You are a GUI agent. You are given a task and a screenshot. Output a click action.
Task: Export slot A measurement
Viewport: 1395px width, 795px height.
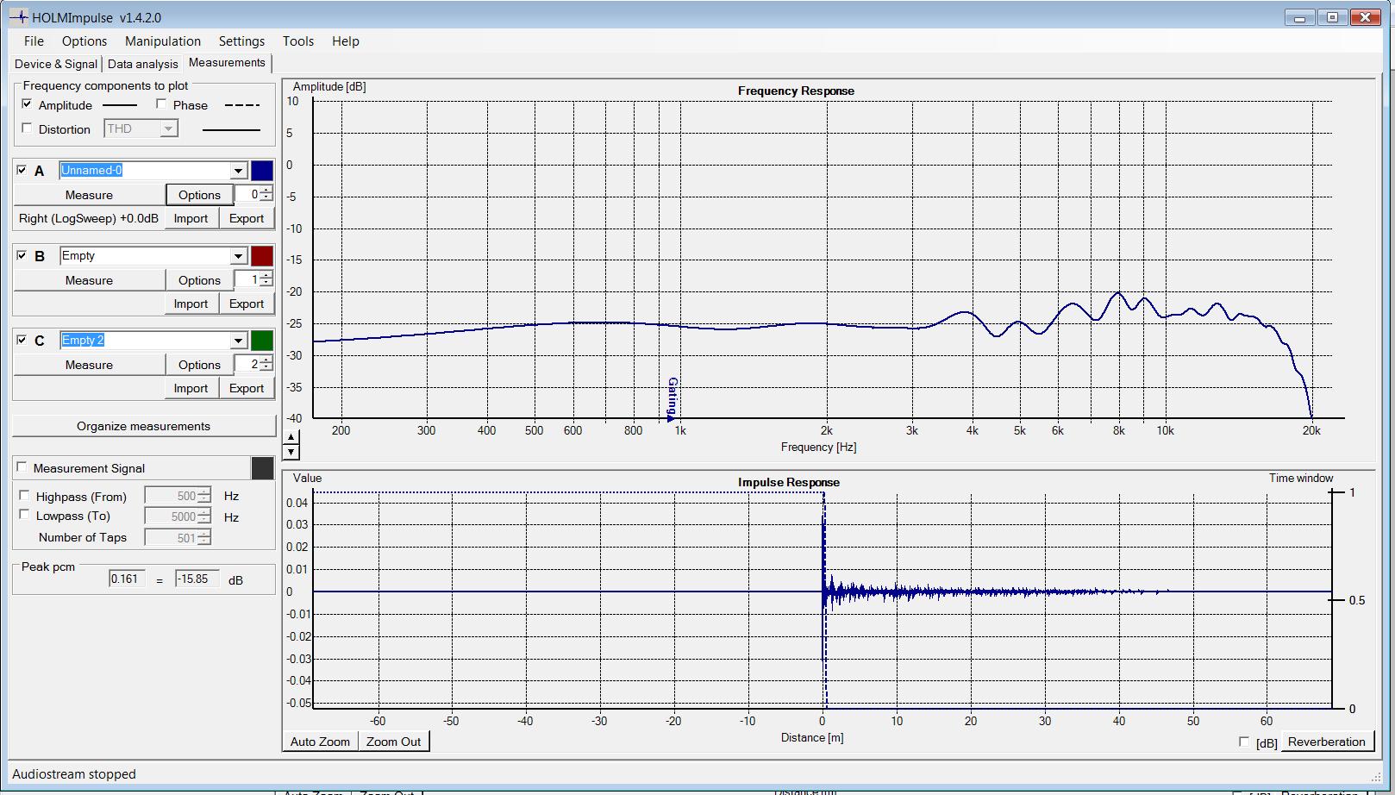tap(247, 218)
